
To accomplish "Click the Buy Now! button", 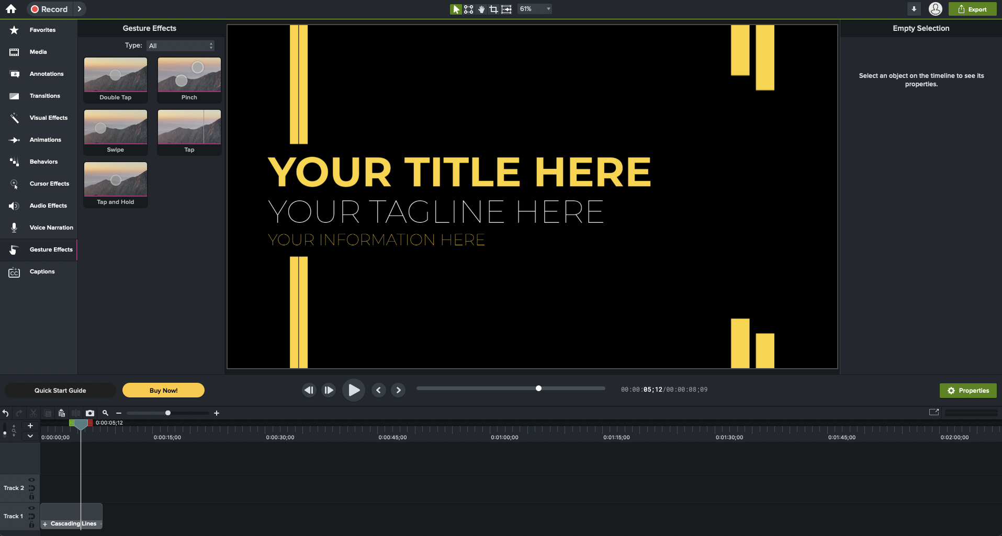I will pos(163,391).
